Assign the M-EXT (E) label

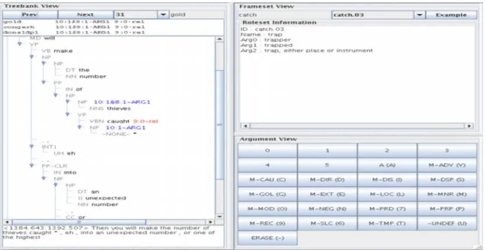(327, 194)
